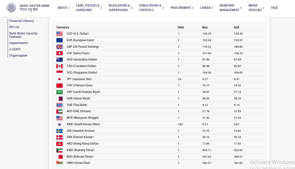Click the USD United States flag icon
The width and height of the screenshot is (295, 169).
pos(60,34)
